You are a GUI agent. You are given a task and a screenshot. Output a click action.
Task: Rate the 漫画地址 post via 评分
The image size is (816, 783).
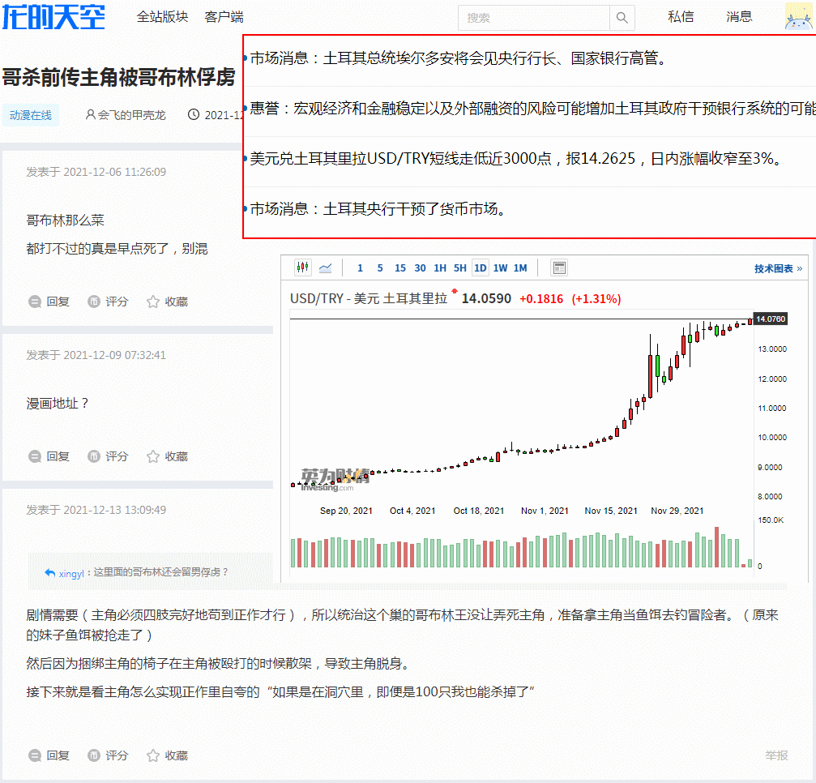[108, 456]
